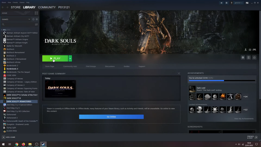Navigate forward with the right arrow

pos(7,7)
